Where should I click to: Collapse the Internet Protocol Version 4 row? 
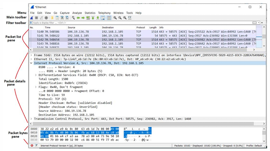(x=32, y=63)
